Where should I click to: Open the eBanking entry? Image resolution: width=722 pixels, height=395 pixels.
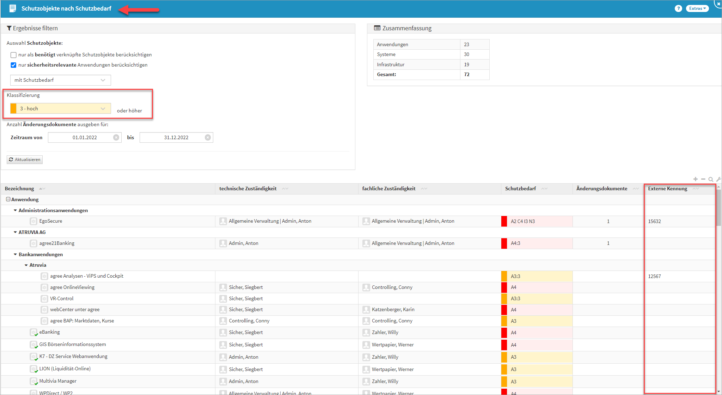point(49,332)
